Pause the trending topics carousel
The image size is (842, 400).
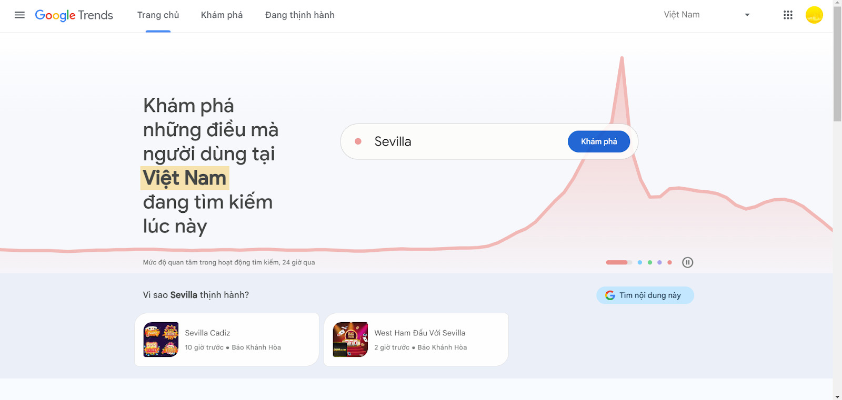688,262
